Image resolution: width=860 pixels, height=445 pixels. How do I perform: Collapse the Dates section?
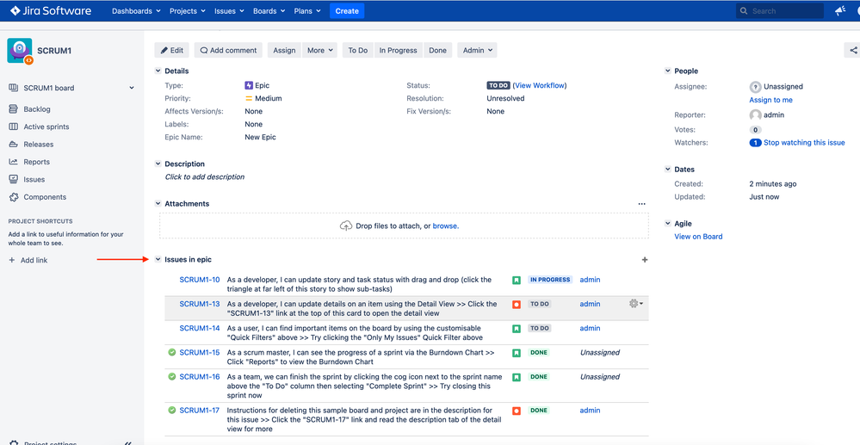point(667,169)
